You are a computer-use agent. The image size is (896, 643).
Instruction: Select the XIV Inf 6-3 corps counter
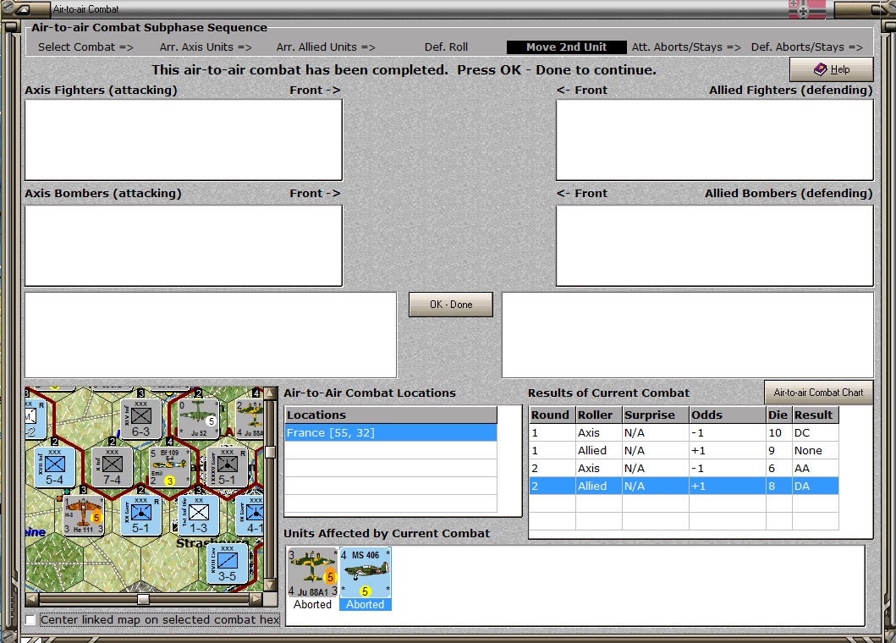click(140, 418)
